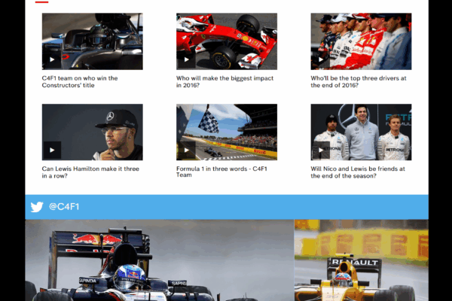452x301 pixels.
Task: Click the Twitter bird icon
Action: [x=37, y=207]
